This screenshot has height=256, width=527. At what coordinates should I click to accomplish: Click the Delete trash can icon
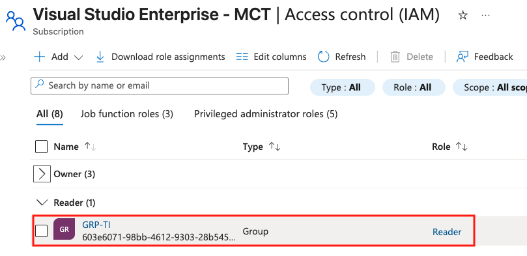point(395,57)
